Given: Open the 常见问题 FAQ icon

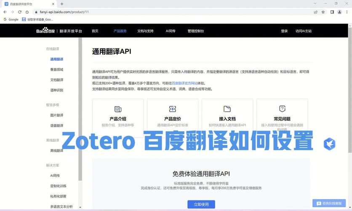Looking at the screenshot, I should coord(282,109).
